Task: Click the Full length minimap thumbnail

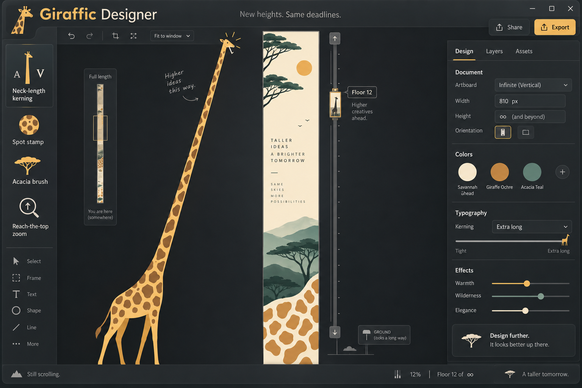Action: coord(100,144)
